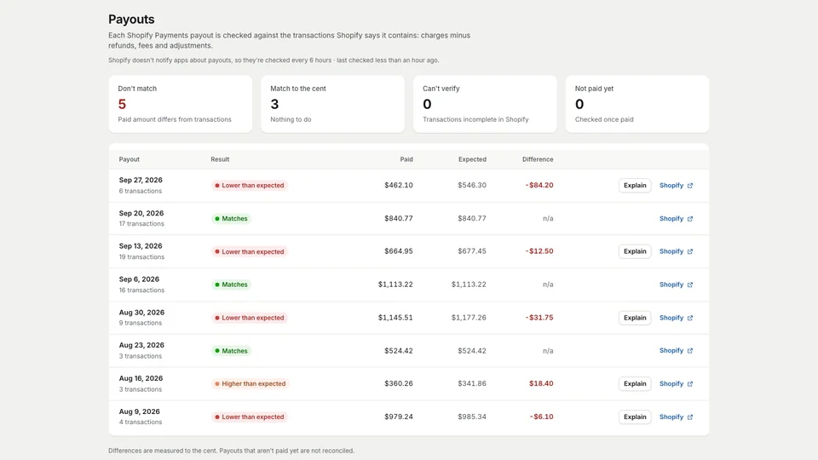Click the $546.30 expected amount

click(x=472, y=185)
